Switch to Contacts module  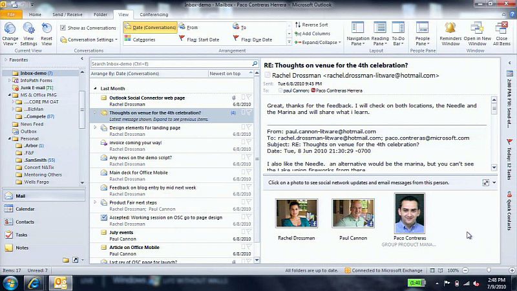(43, 222)
